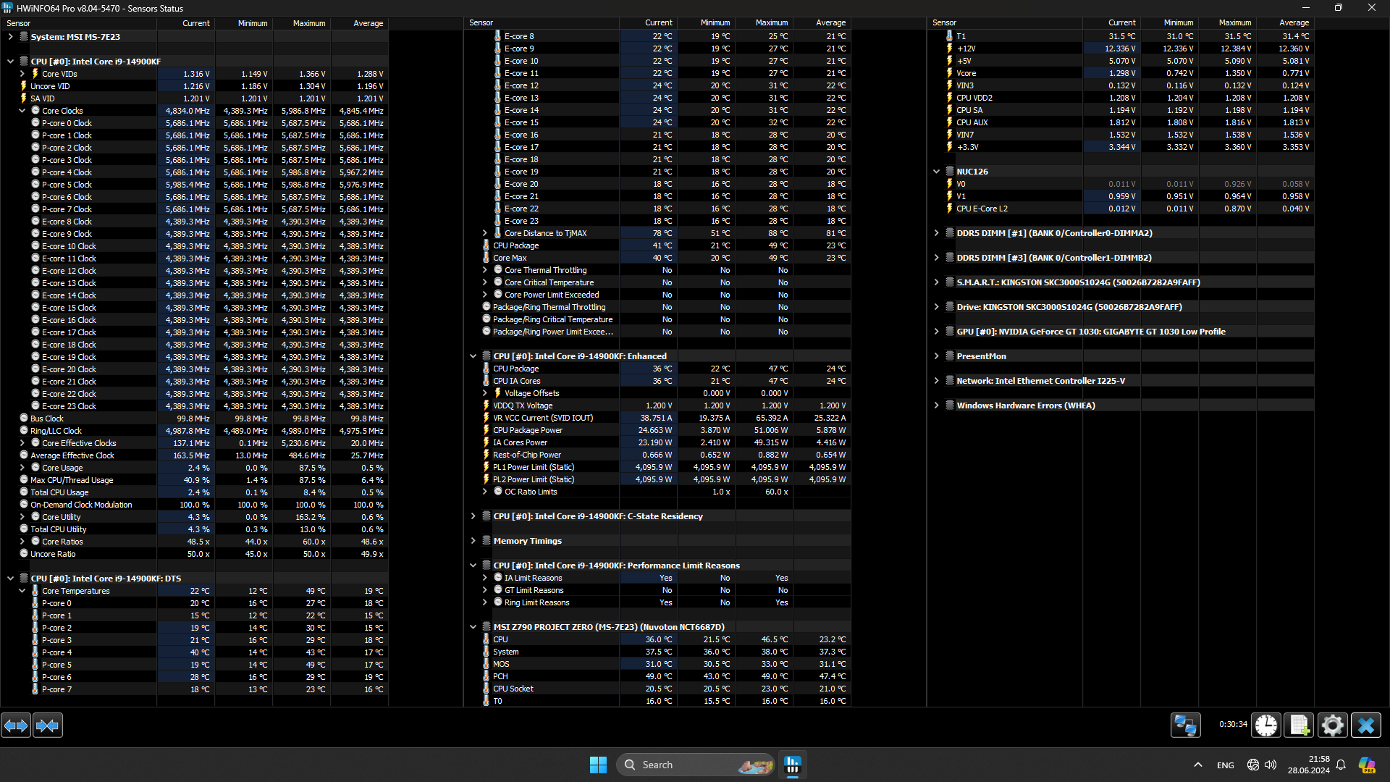Screen dimensions: 1390x782
Task: Expand the IA Limit Reasons row
Action: pyautogui.click(x=485, y=578)
